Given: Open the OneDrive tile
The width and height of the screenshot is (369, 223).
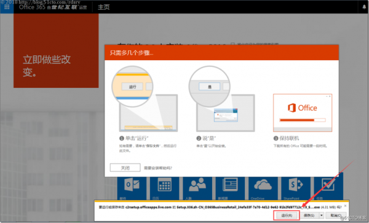Looking at the screenshot, I should (263, 189).
